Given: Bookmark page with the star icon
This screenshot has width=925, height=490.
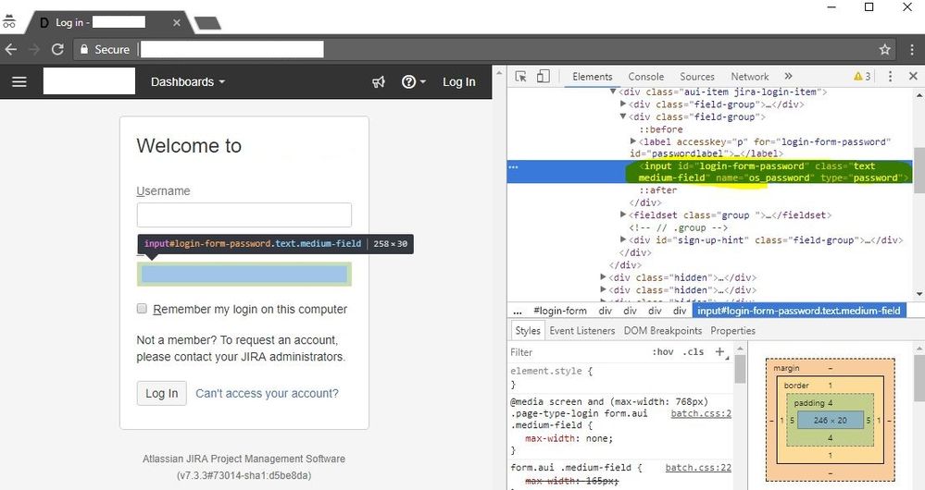Looking at the screenshot, I should point(884,50).
